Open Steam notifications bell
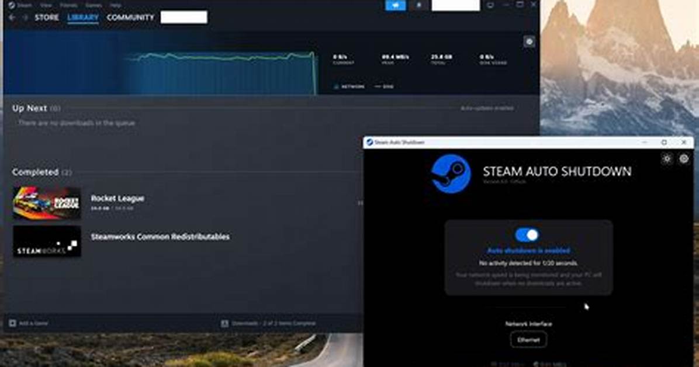The image size is (699, 367). point(418,5)
